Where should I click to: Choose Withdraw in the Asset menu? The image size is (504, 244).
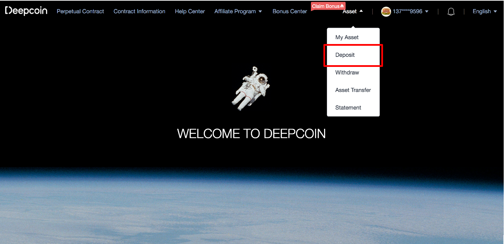(353, 72)
